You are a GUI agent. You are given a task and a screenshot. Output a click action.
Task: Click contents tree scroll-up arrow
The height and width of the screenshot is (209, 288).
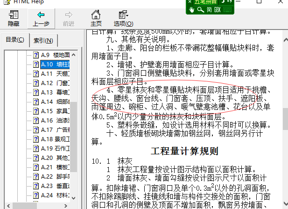[x=73, y=55]
